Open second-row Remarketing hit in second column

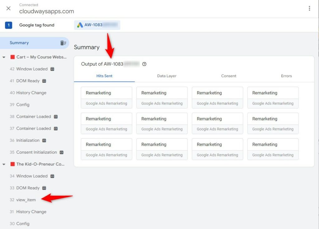pyautogui.click(x=162, y=123)
